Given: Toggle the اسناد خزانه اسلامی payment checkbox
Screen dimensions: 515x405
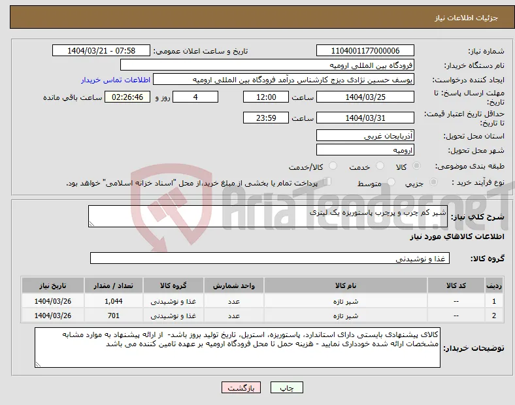Looking at the screenshot, I should [x=327, y=182].
